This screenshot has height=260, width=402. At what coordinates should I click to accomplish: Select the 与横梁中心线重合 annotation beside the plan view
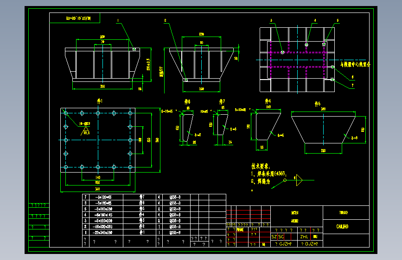[x=355, y=64]
